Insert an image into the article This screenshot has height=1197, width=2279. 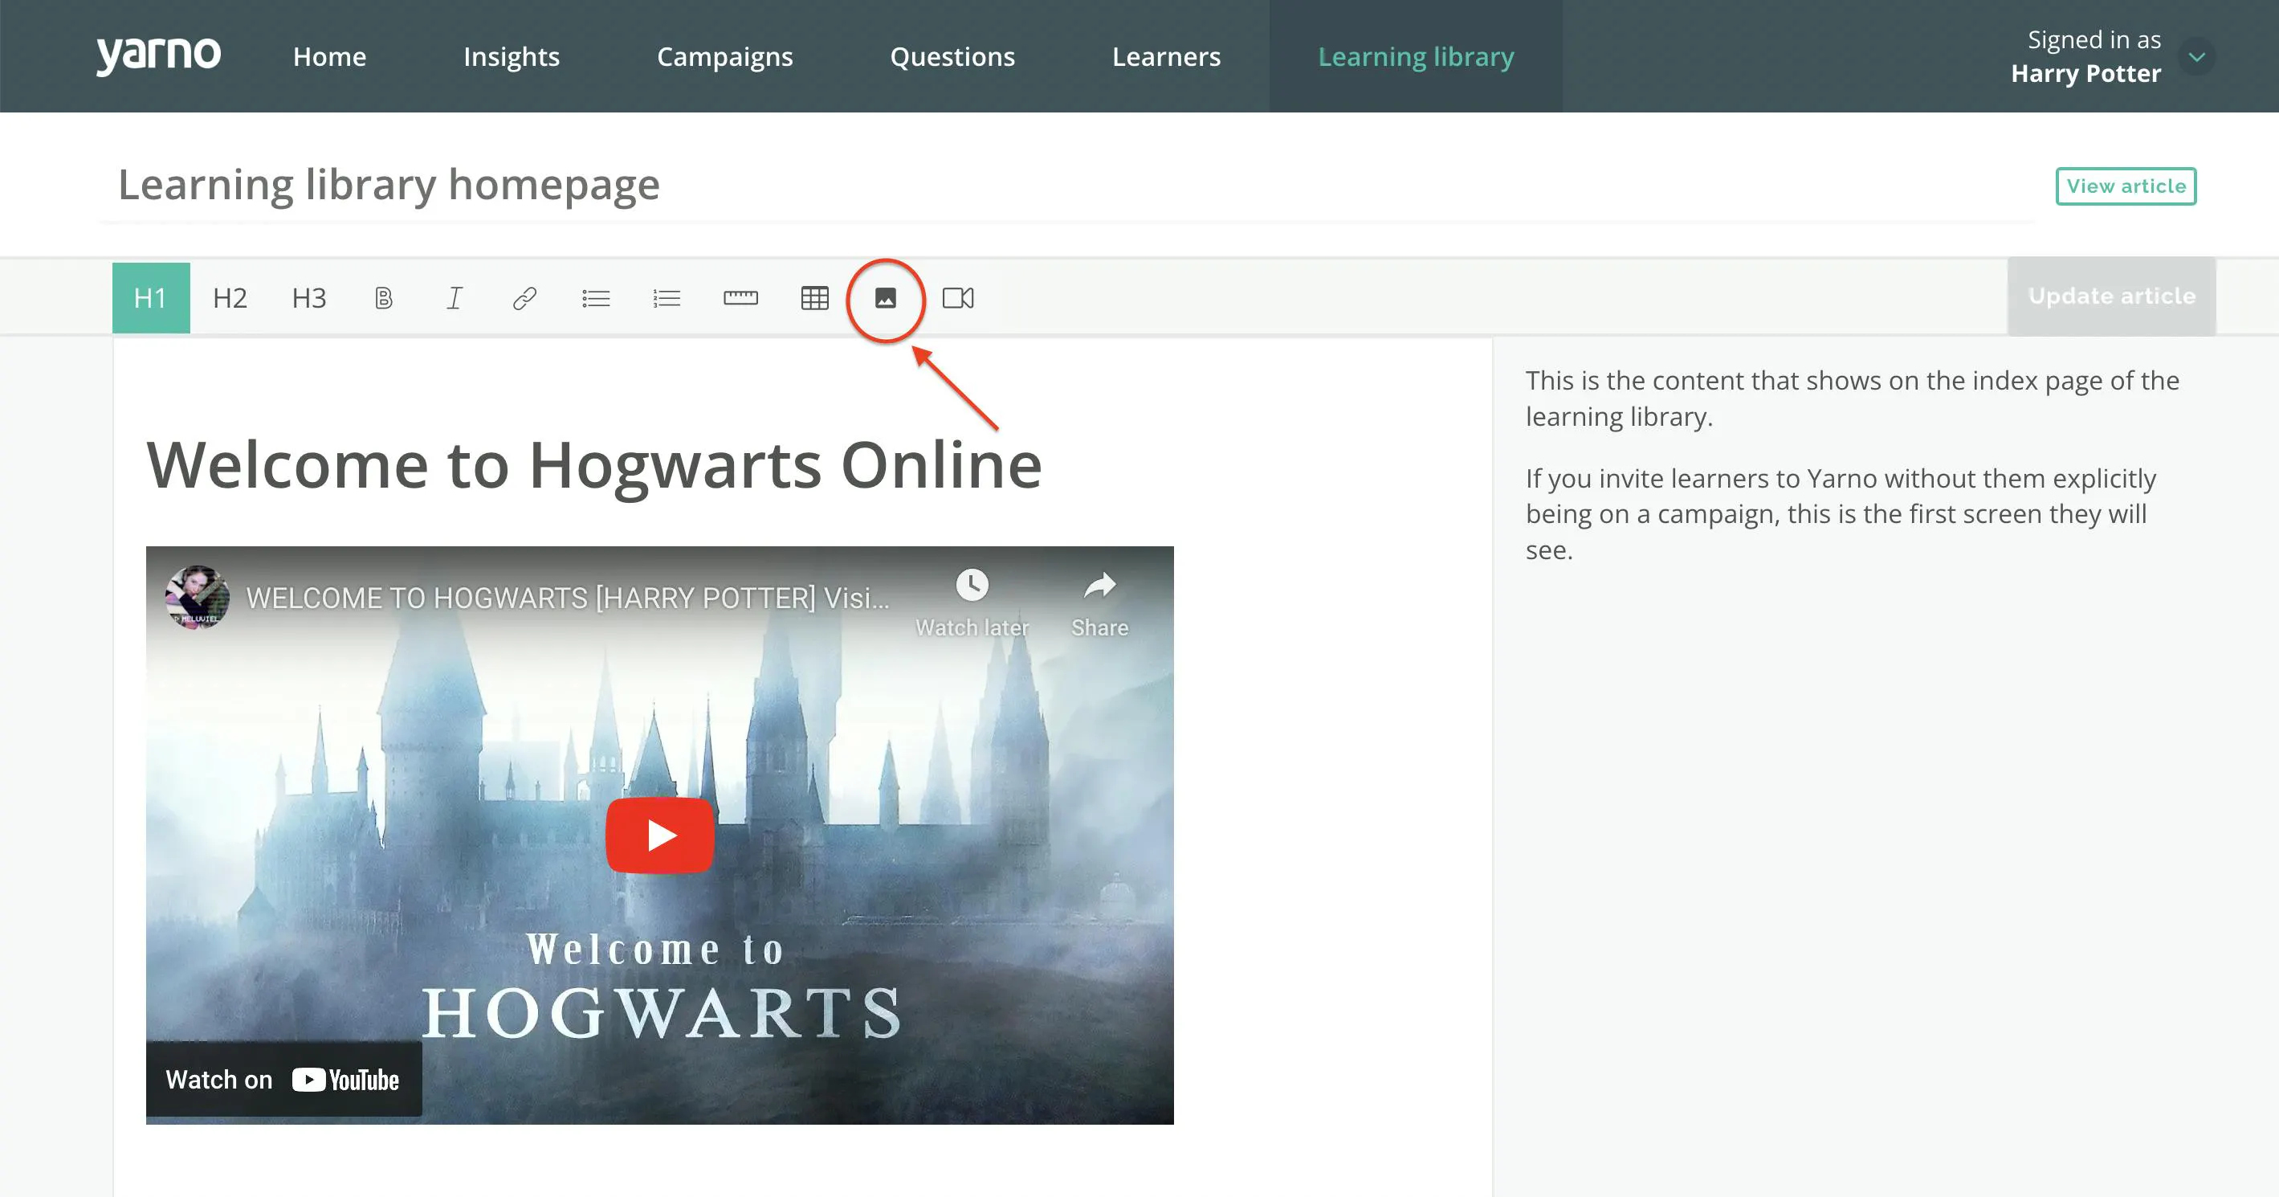(x=886, y=298)
